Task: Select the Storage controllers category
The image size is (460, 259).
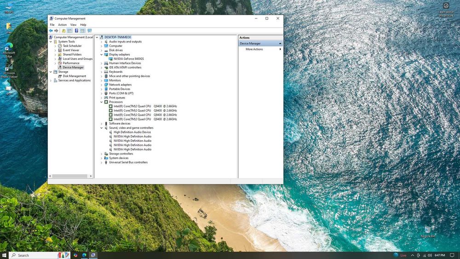Action: [x=121, y=154]
